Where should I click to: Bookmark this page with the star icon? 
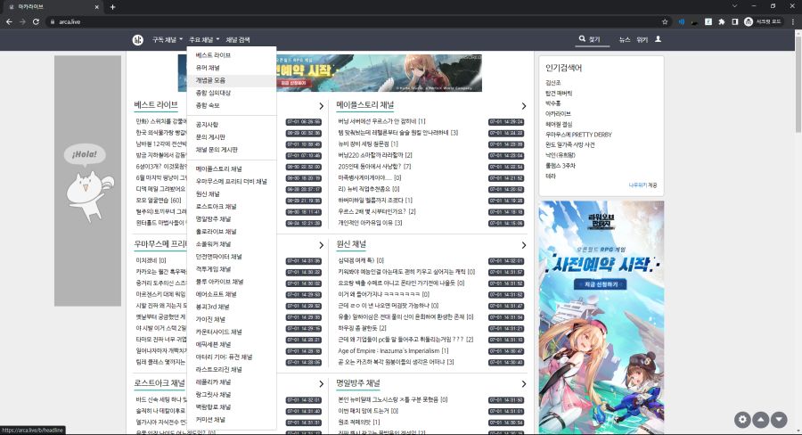pos(665,21)
